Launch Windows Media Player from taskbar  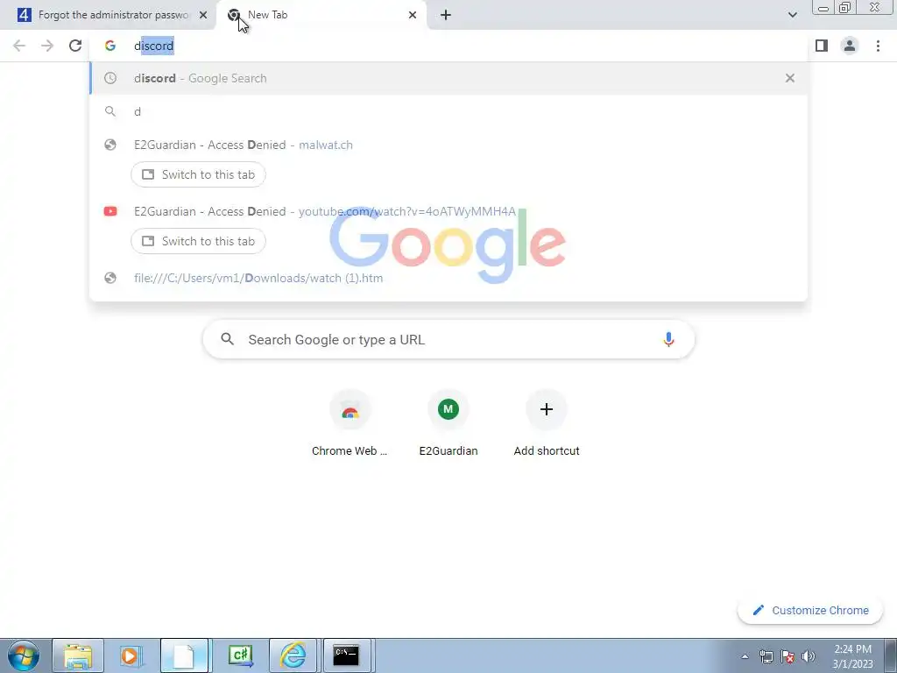(x=131, y=655)
